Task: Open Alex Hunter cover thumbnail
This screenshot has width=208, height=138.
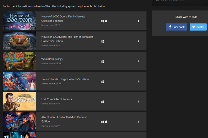Action: [19, 121]
